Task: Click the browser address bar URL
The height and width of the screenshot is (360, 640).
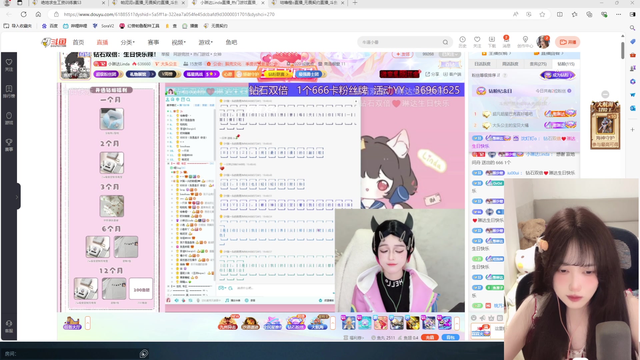Action: point(169,14)
